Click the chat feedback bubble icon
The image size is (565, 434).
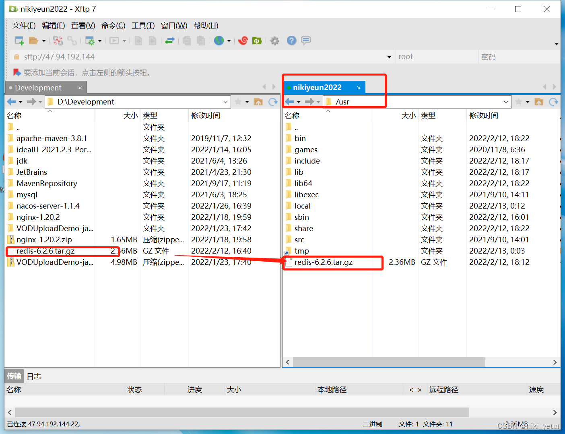(x=306, y=41)
